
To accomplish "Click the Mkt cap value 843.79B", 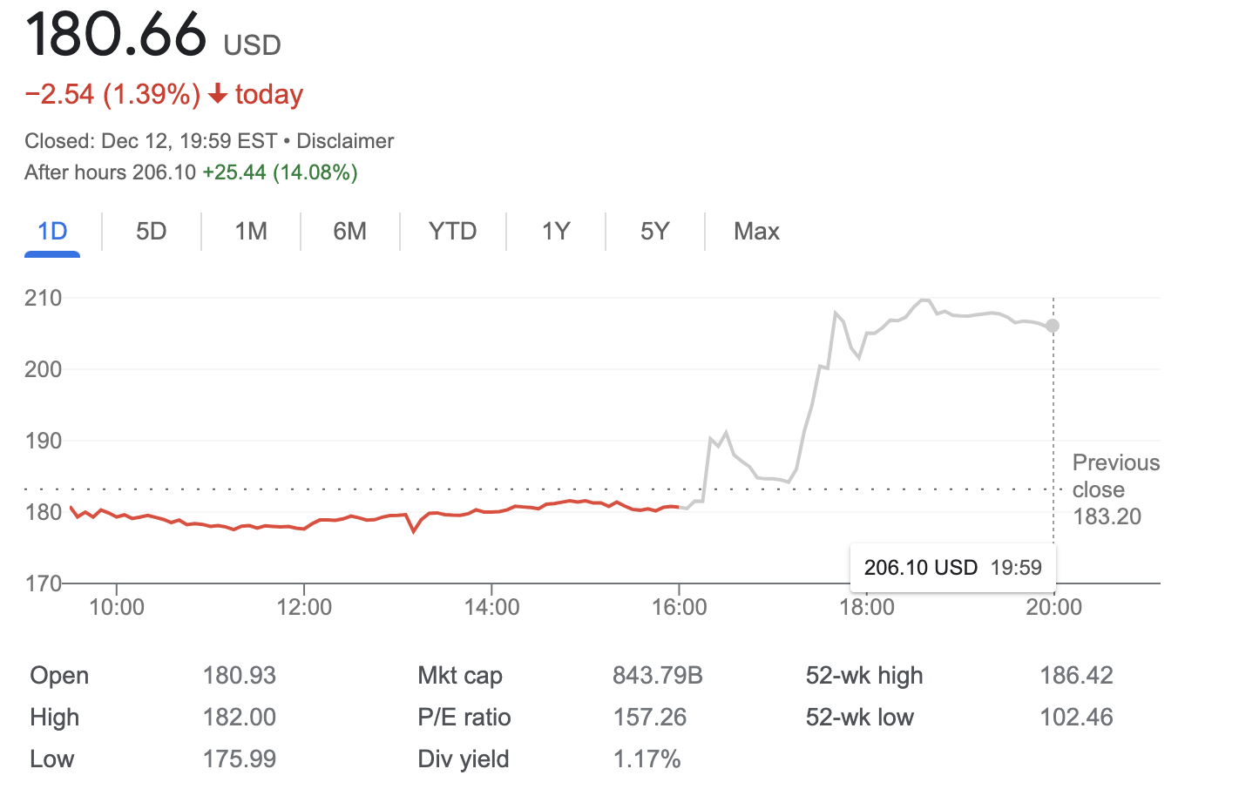I will pos(657,676).
